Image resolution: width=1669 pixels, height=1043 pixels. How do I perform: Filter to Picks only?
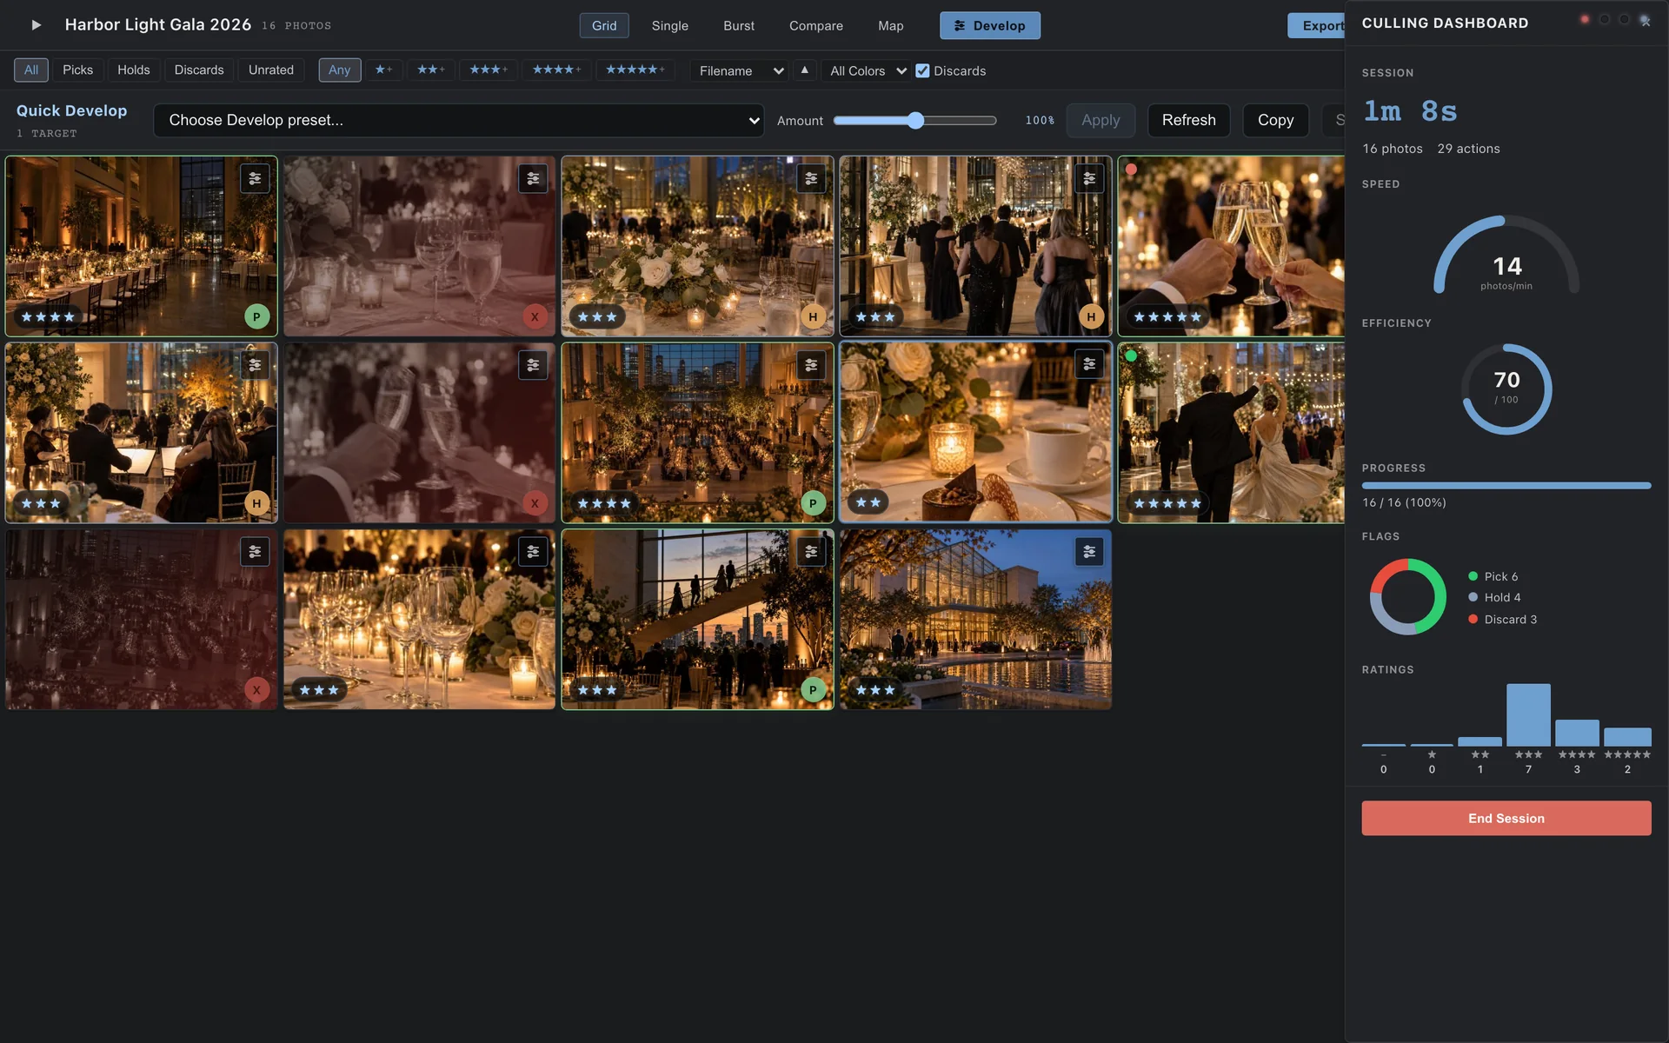point(77,70)
